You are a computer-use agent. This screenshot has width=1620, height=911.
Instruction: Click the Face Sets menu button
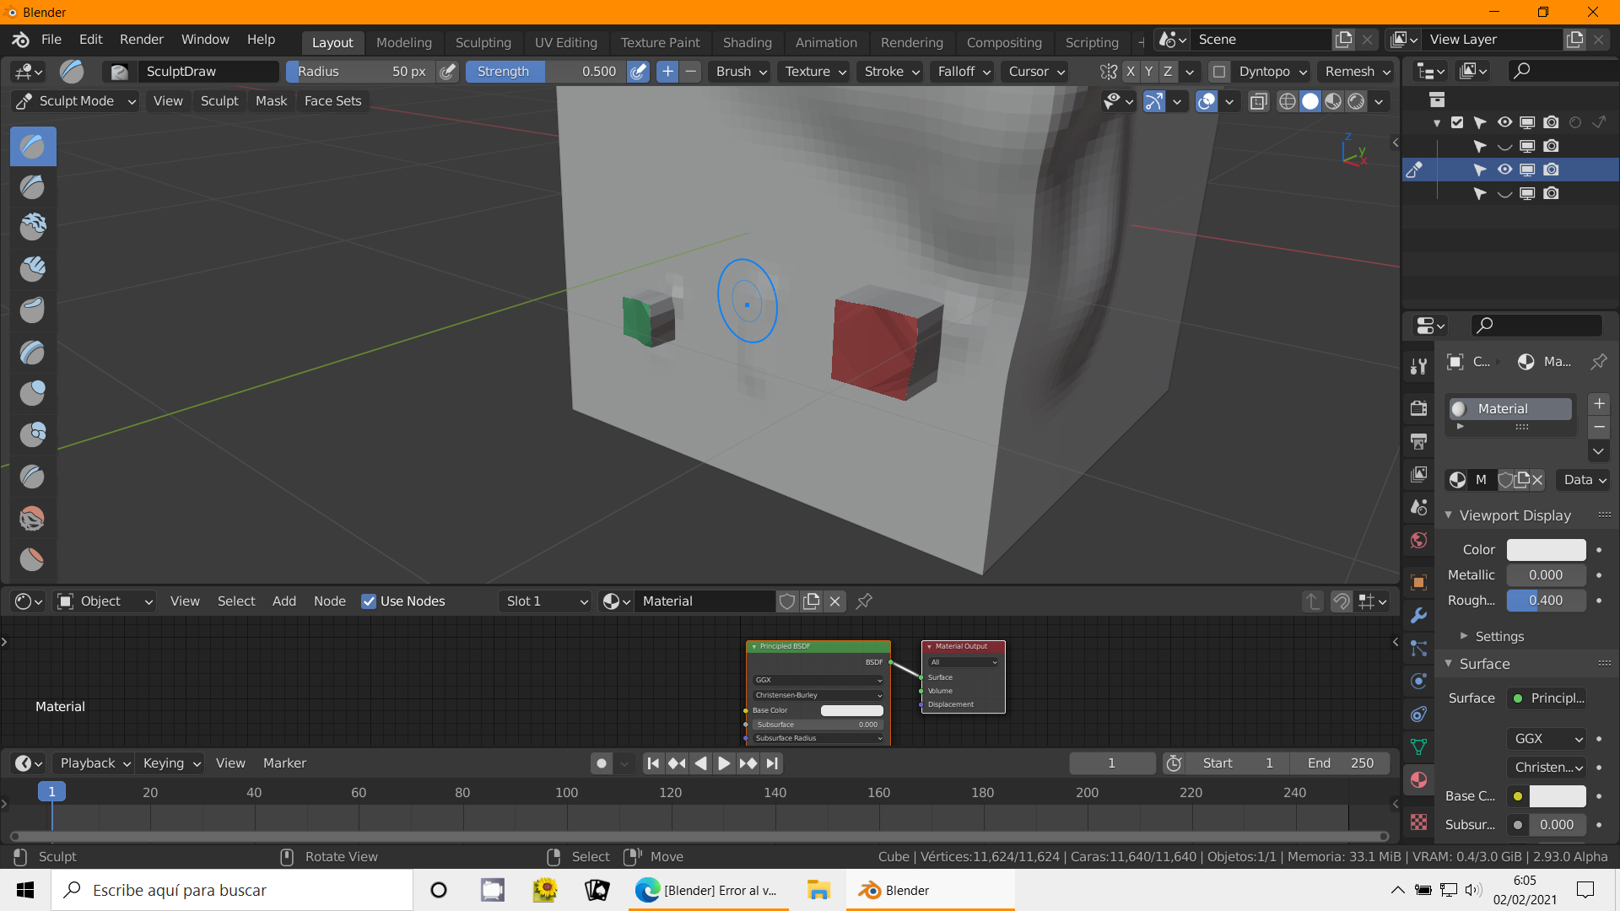332,101
